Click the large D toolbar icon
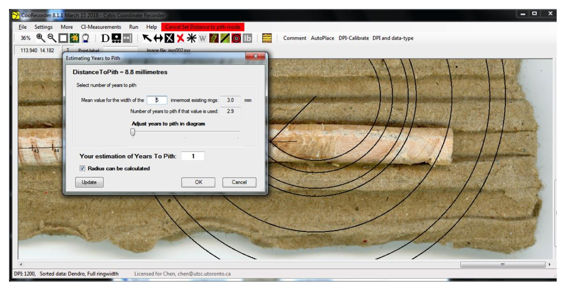 click(x=106, y=38)
